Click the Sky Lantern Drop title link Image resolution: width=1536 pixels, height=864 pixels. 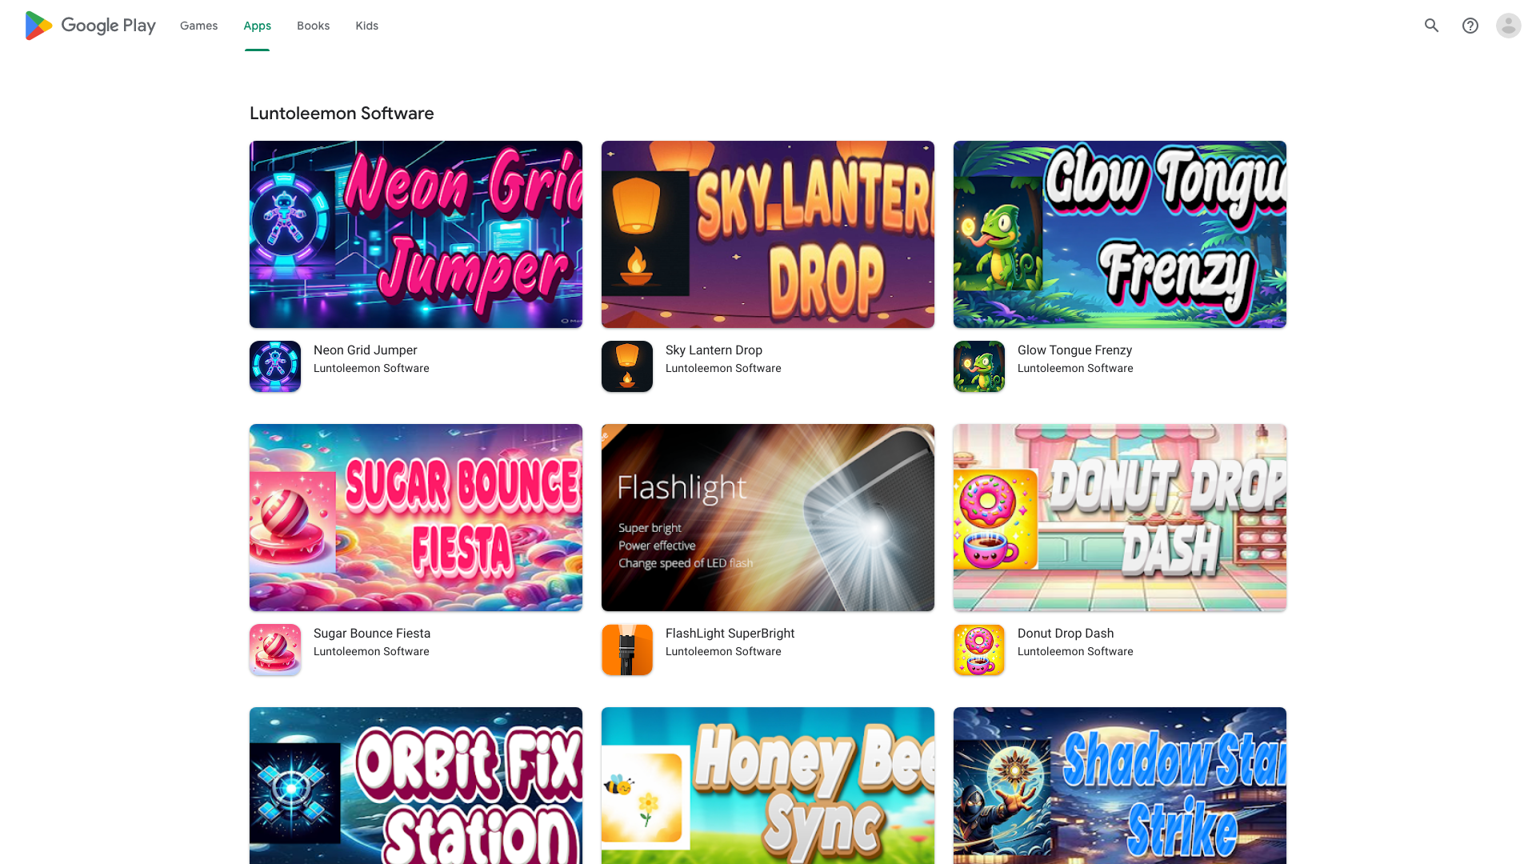714,350
